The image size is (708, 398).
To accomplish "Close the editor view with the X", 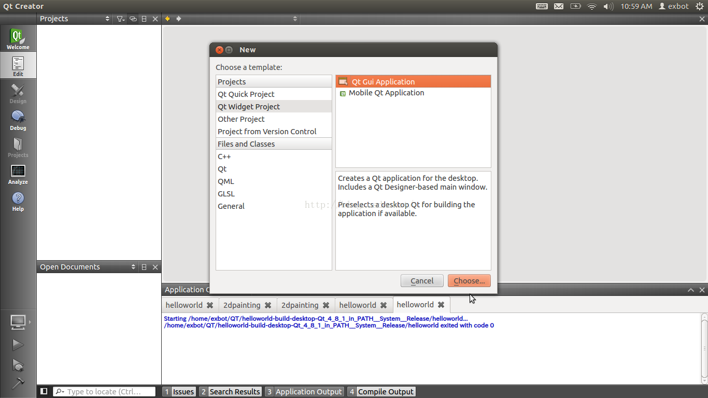I will [x=702, y=19].
